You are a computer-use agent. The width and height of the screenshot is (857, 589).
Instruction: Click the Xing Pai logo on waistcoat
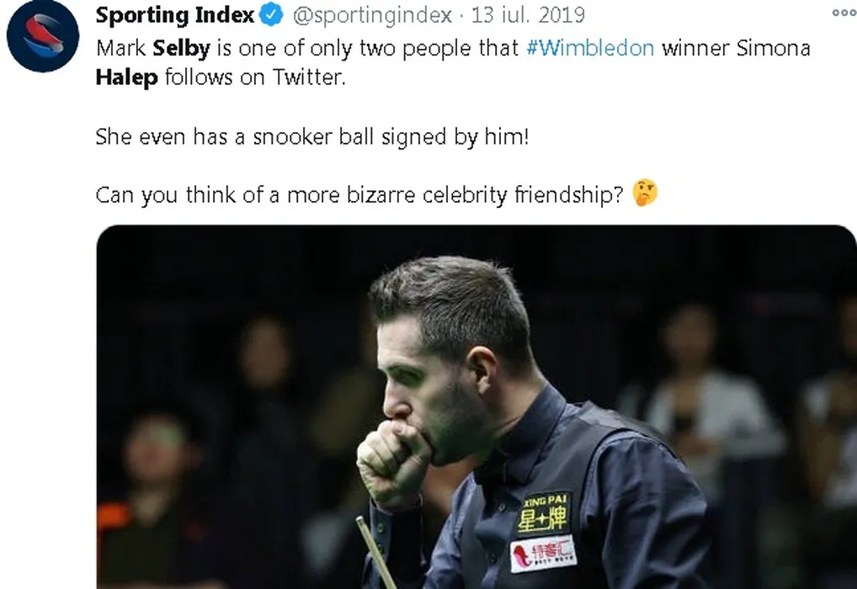[543, 513]
